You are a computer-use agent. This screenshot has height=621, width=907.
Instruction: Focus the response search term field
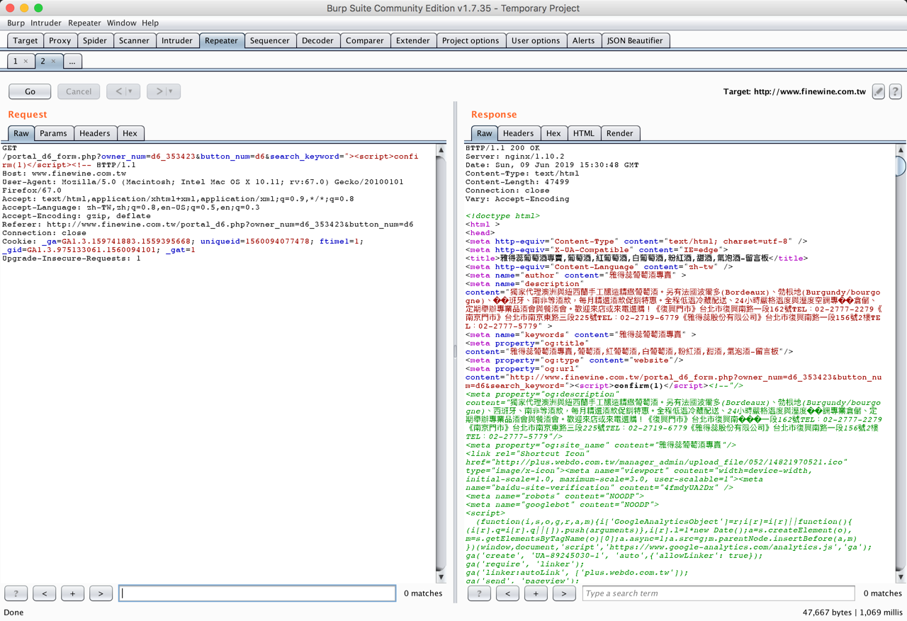719,593
